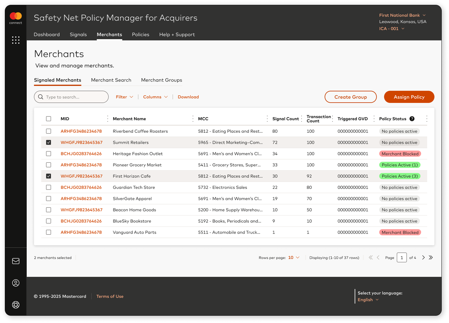Open the English language dropdown
The width and height of the screenshot is (449, 323).
coord(368,300)
